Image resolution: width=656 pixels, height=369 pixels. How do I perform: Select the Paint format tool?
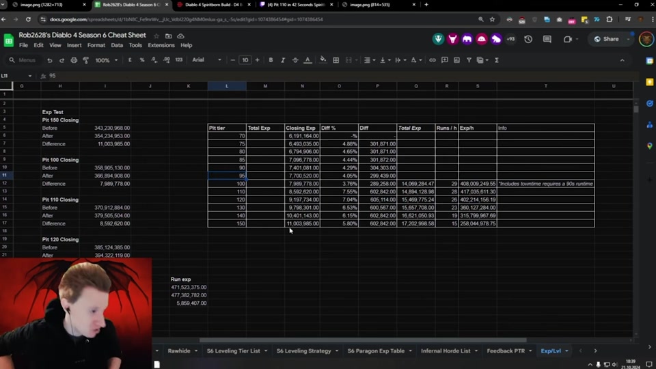(86, 60)
